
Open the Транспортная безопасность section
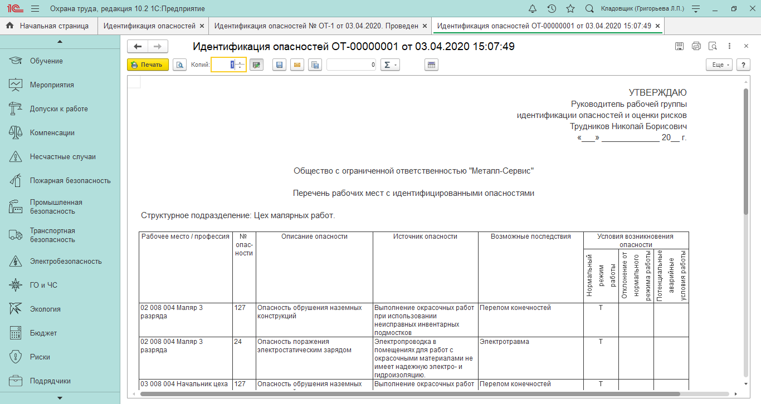[60, 235]
